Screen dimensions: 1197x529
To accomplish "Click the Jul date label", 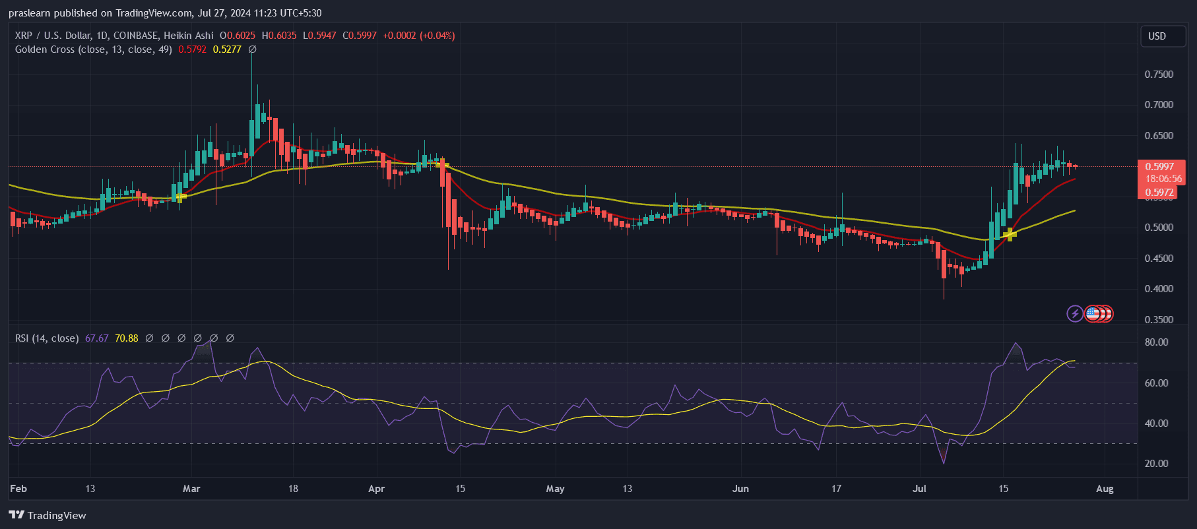I will (919, 489).
